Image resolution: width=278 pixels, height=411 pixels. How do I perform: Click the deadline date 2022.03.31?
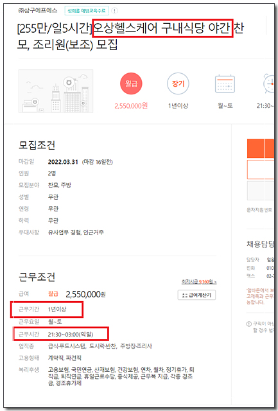tap(63, 162)
